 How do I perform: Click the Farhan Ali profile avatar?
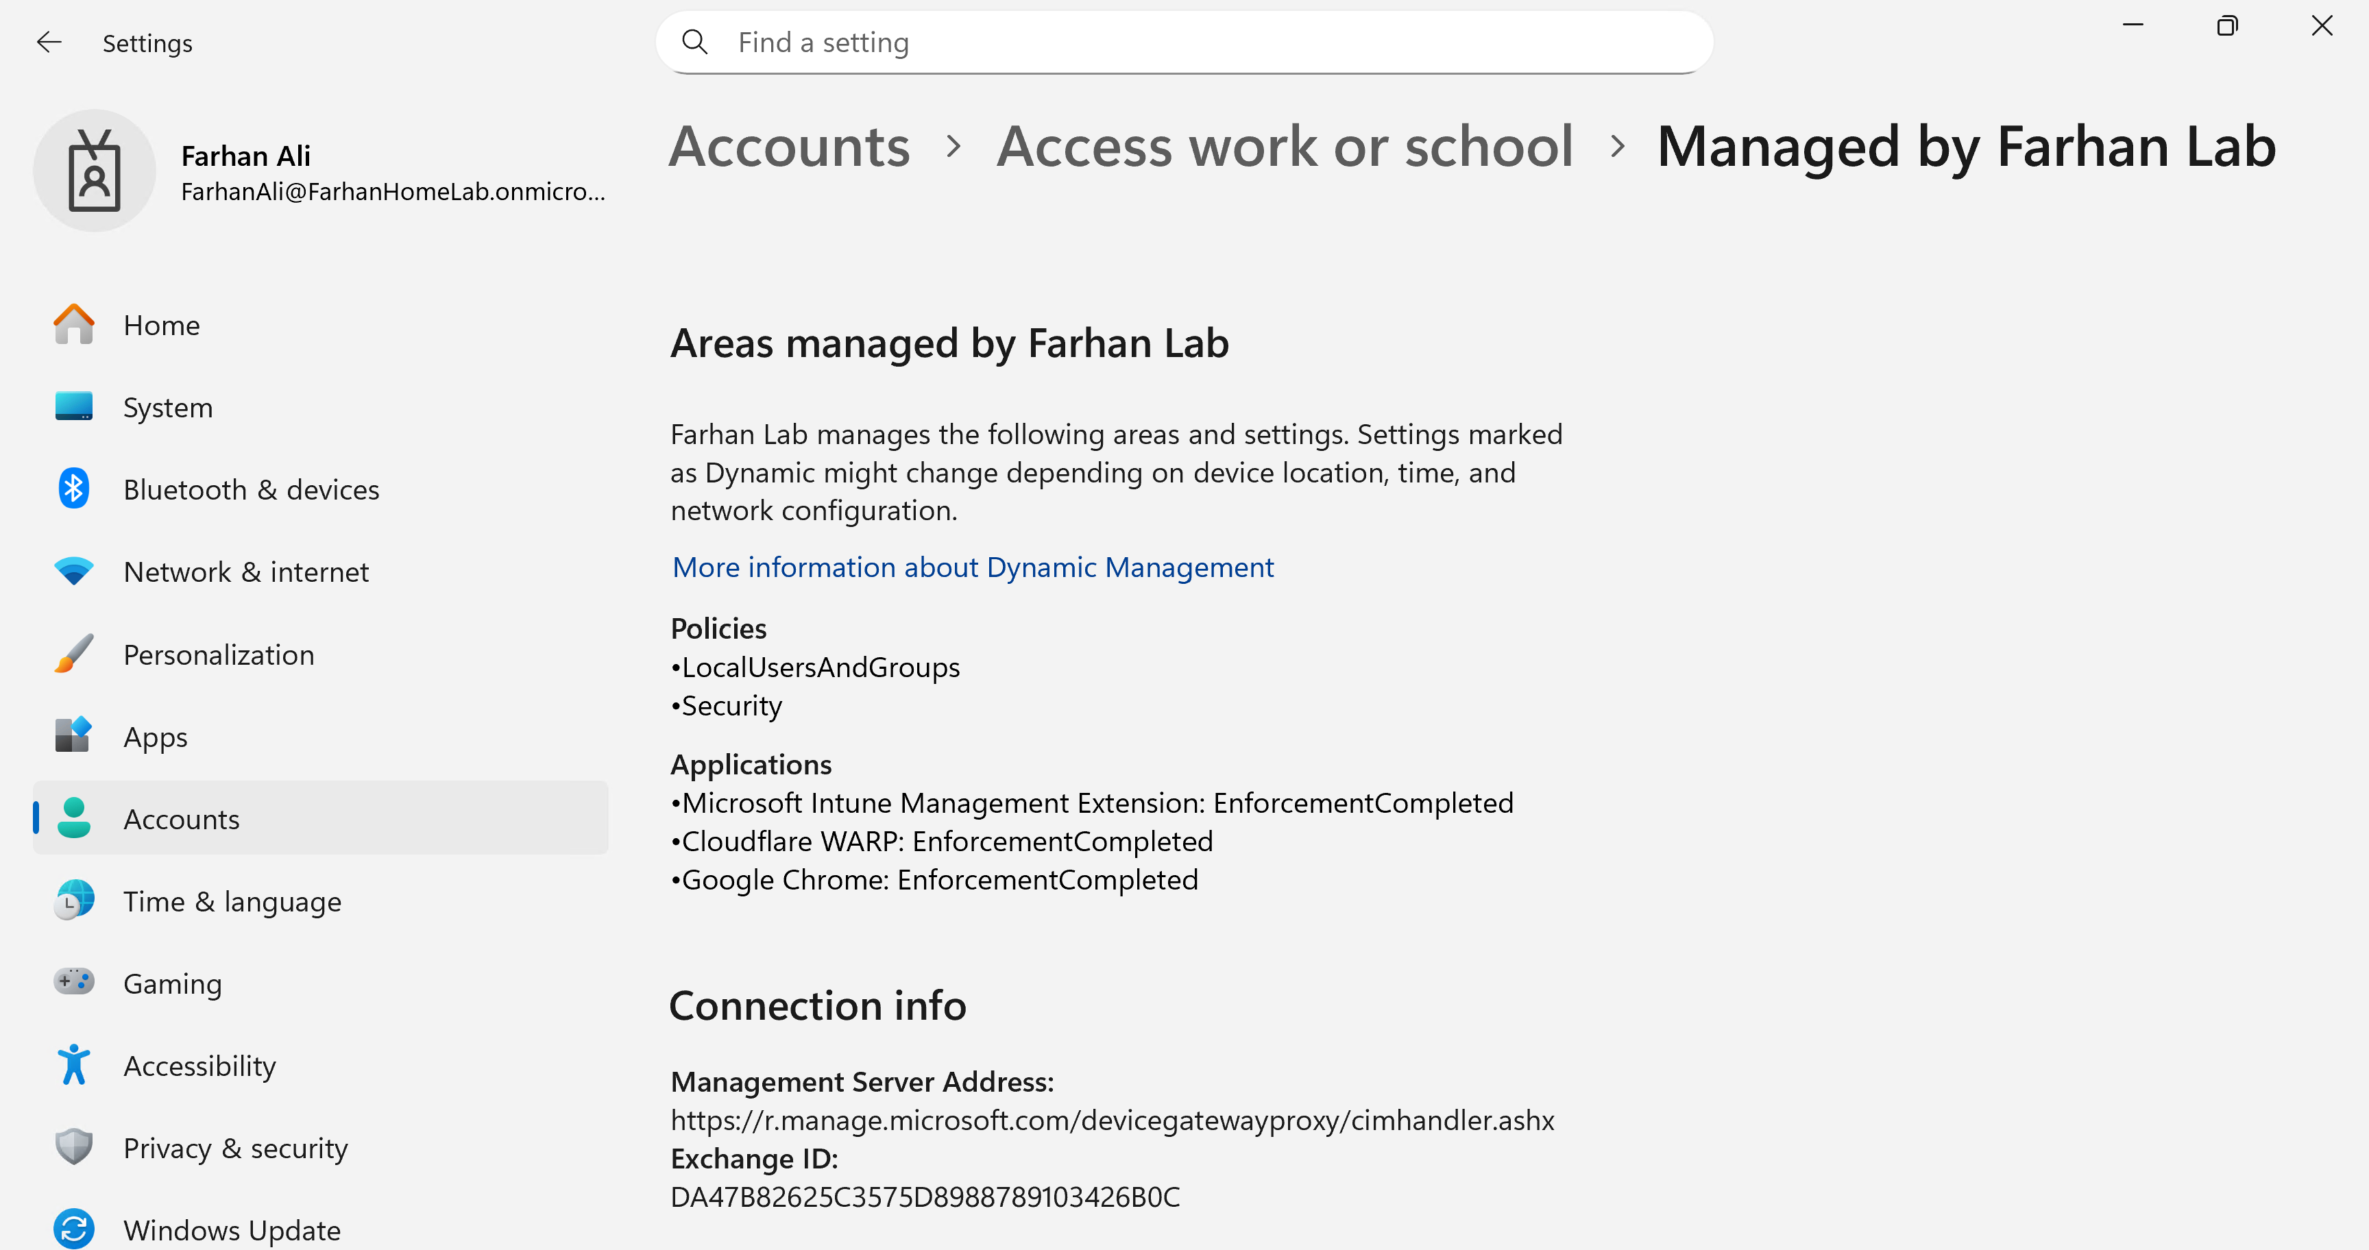[x=95, y=171]
